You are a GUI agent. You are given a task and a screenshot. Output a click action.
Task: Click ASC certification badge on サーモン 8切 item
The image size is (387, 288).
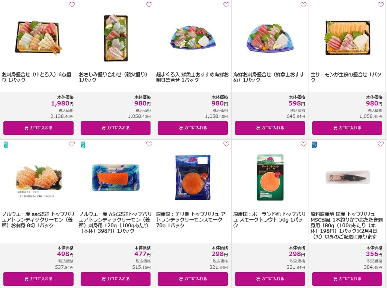point(6,145)
